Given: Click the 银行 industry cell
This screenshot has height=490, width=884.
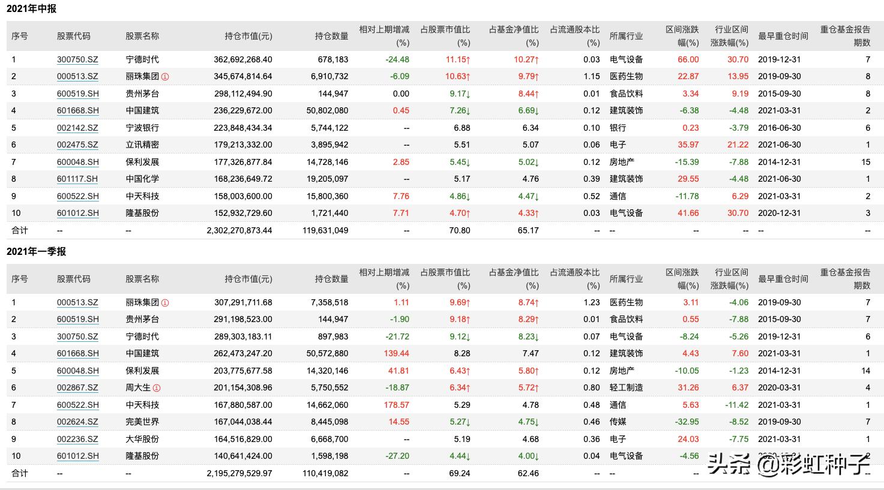Looking at the screenshot, I should (x=618, y=128).
